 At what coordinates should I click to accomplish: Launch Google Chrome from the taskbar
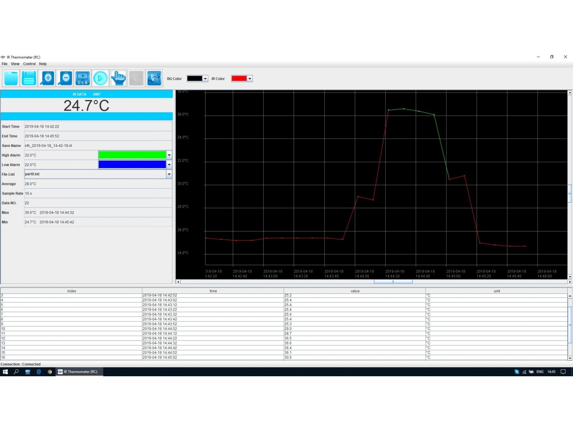(50, 372)
